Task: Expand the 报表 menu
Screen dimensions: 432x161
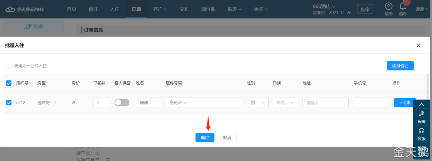Action: 235,9
